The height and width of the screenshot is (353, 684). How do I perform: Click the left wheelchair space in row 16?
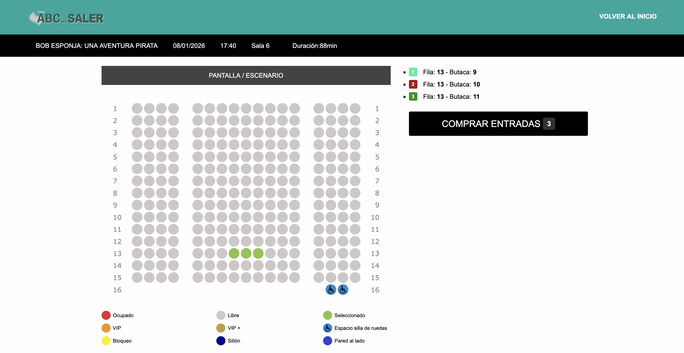pos(331,290)
